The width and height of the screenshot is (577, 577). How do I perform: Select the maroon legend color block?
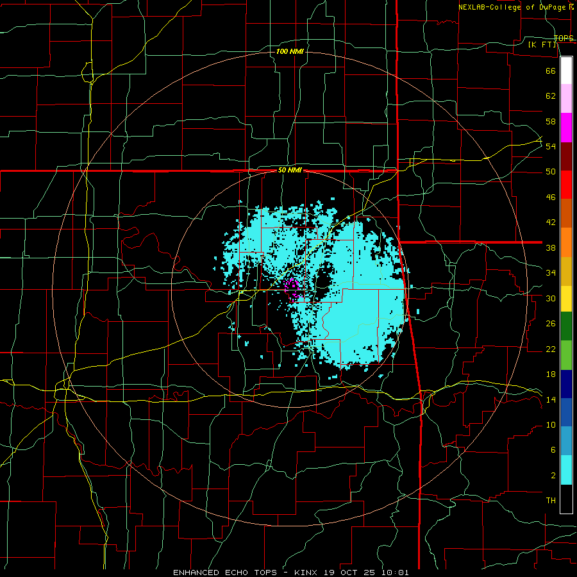(x=566, y=156)
